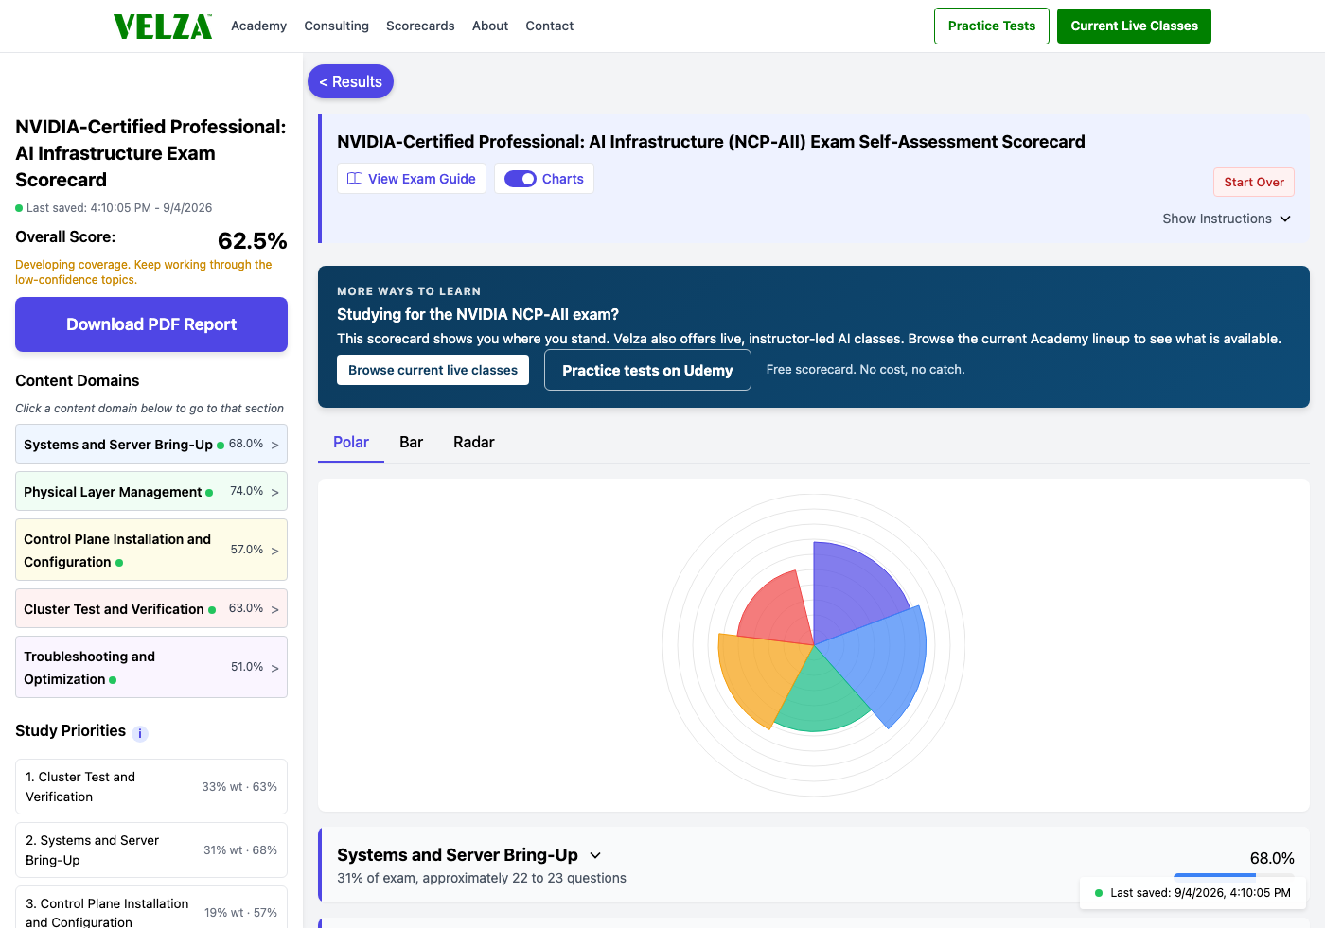Select study priority 1 Cluster Test and Verification

tap(151, 786)
